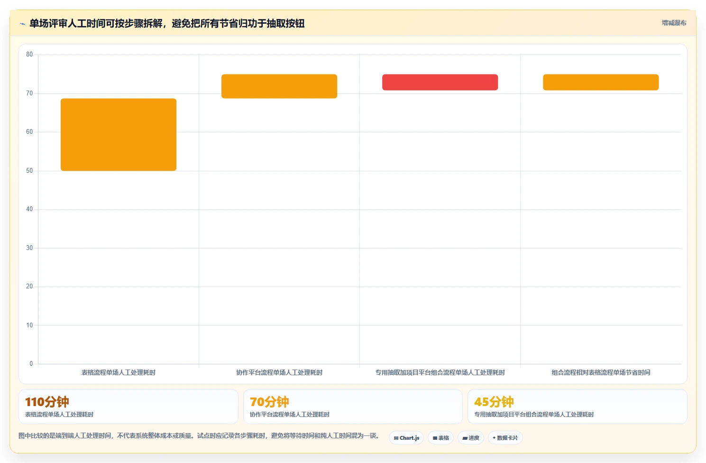Viewport: 706px width, 463px height.
Task: Click the chart icon beside the title
Action: coord(22,24)
